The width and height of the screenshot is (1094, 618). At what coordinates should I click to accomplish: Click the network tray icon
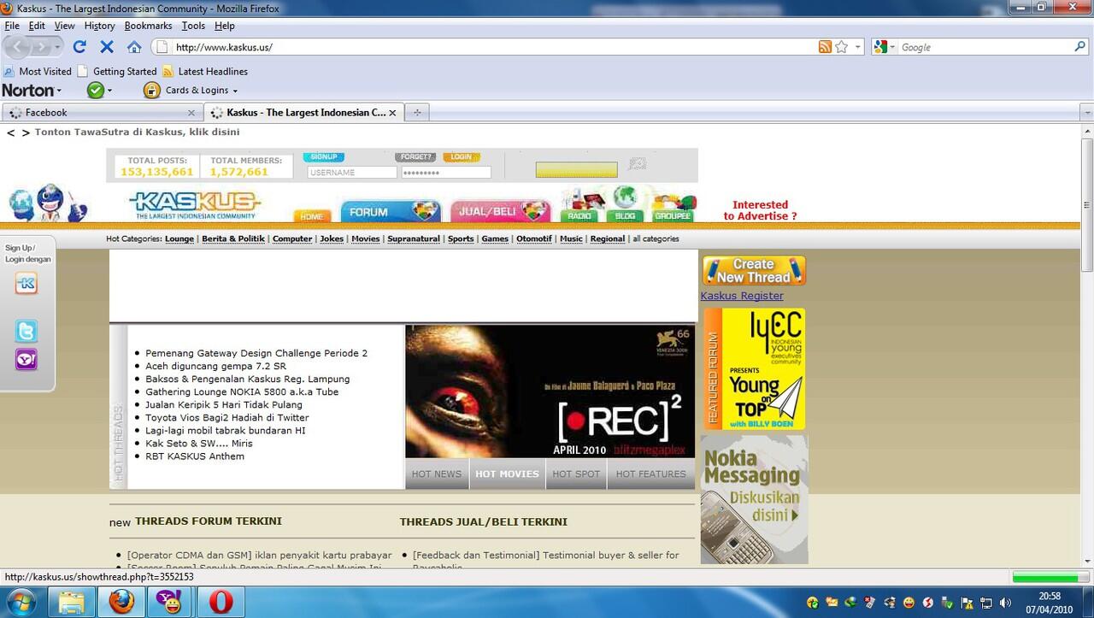pos(986,603)
